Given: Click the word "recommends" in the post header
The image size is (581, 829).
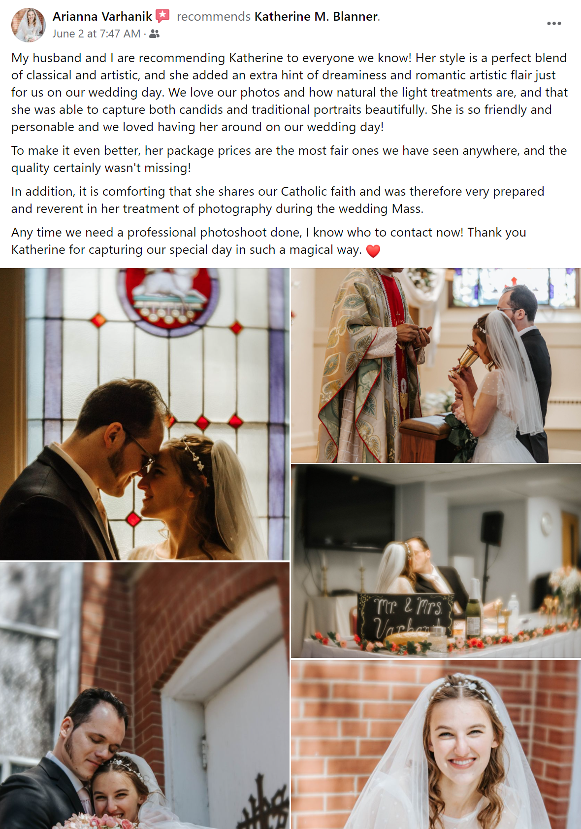Looking at the screenshot, I should [x=214, y=16].
